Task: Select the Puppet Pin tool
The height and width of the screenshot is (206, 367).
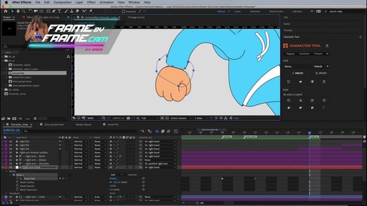Action: 91,11
